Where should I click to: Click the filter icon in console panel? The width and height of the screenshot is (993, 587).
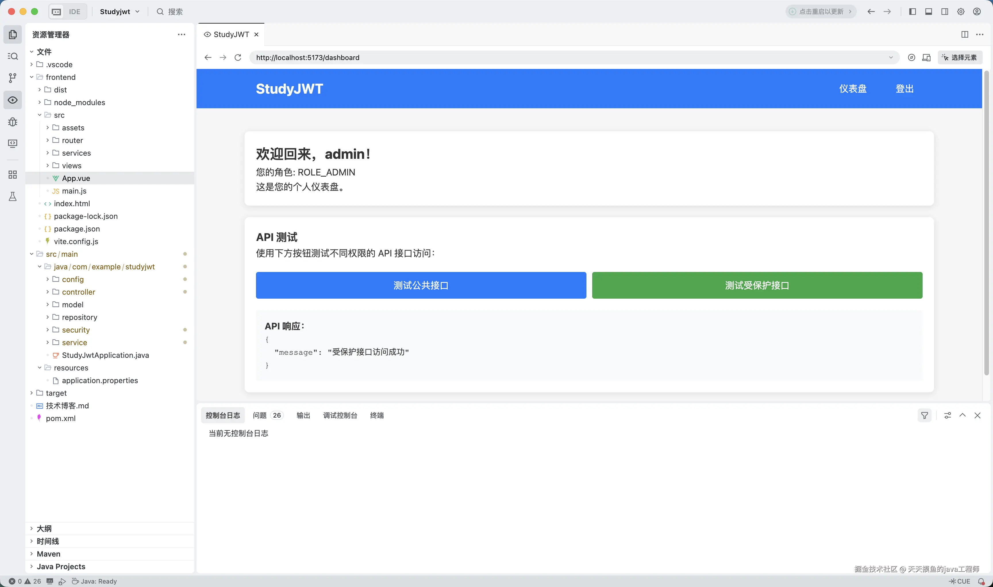click(x=925, y=415)
